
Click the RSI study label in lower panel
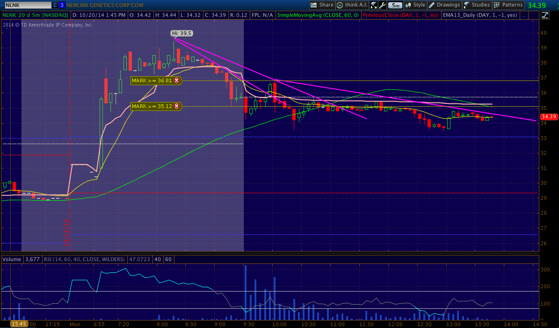click(x=84, y=259)
